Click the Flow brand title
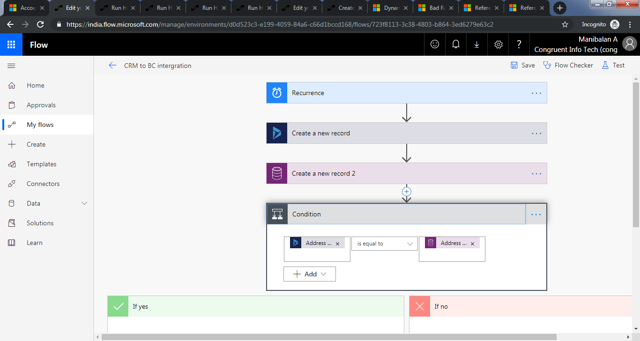The image size is (640, 341). [39, 44]
